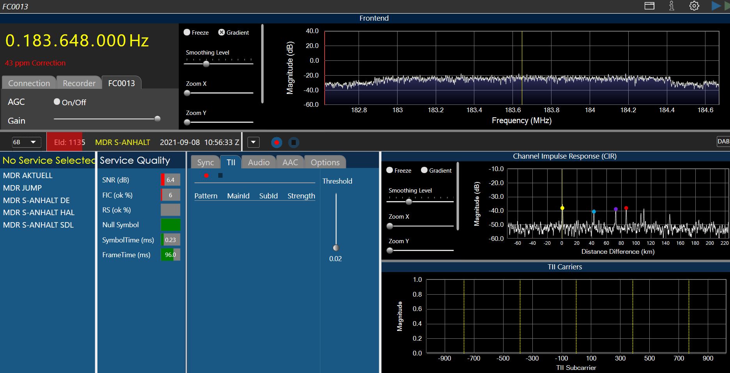Toggle the AGC On/Off switch
Screen dimensions: 730x373
click(57, 102)
